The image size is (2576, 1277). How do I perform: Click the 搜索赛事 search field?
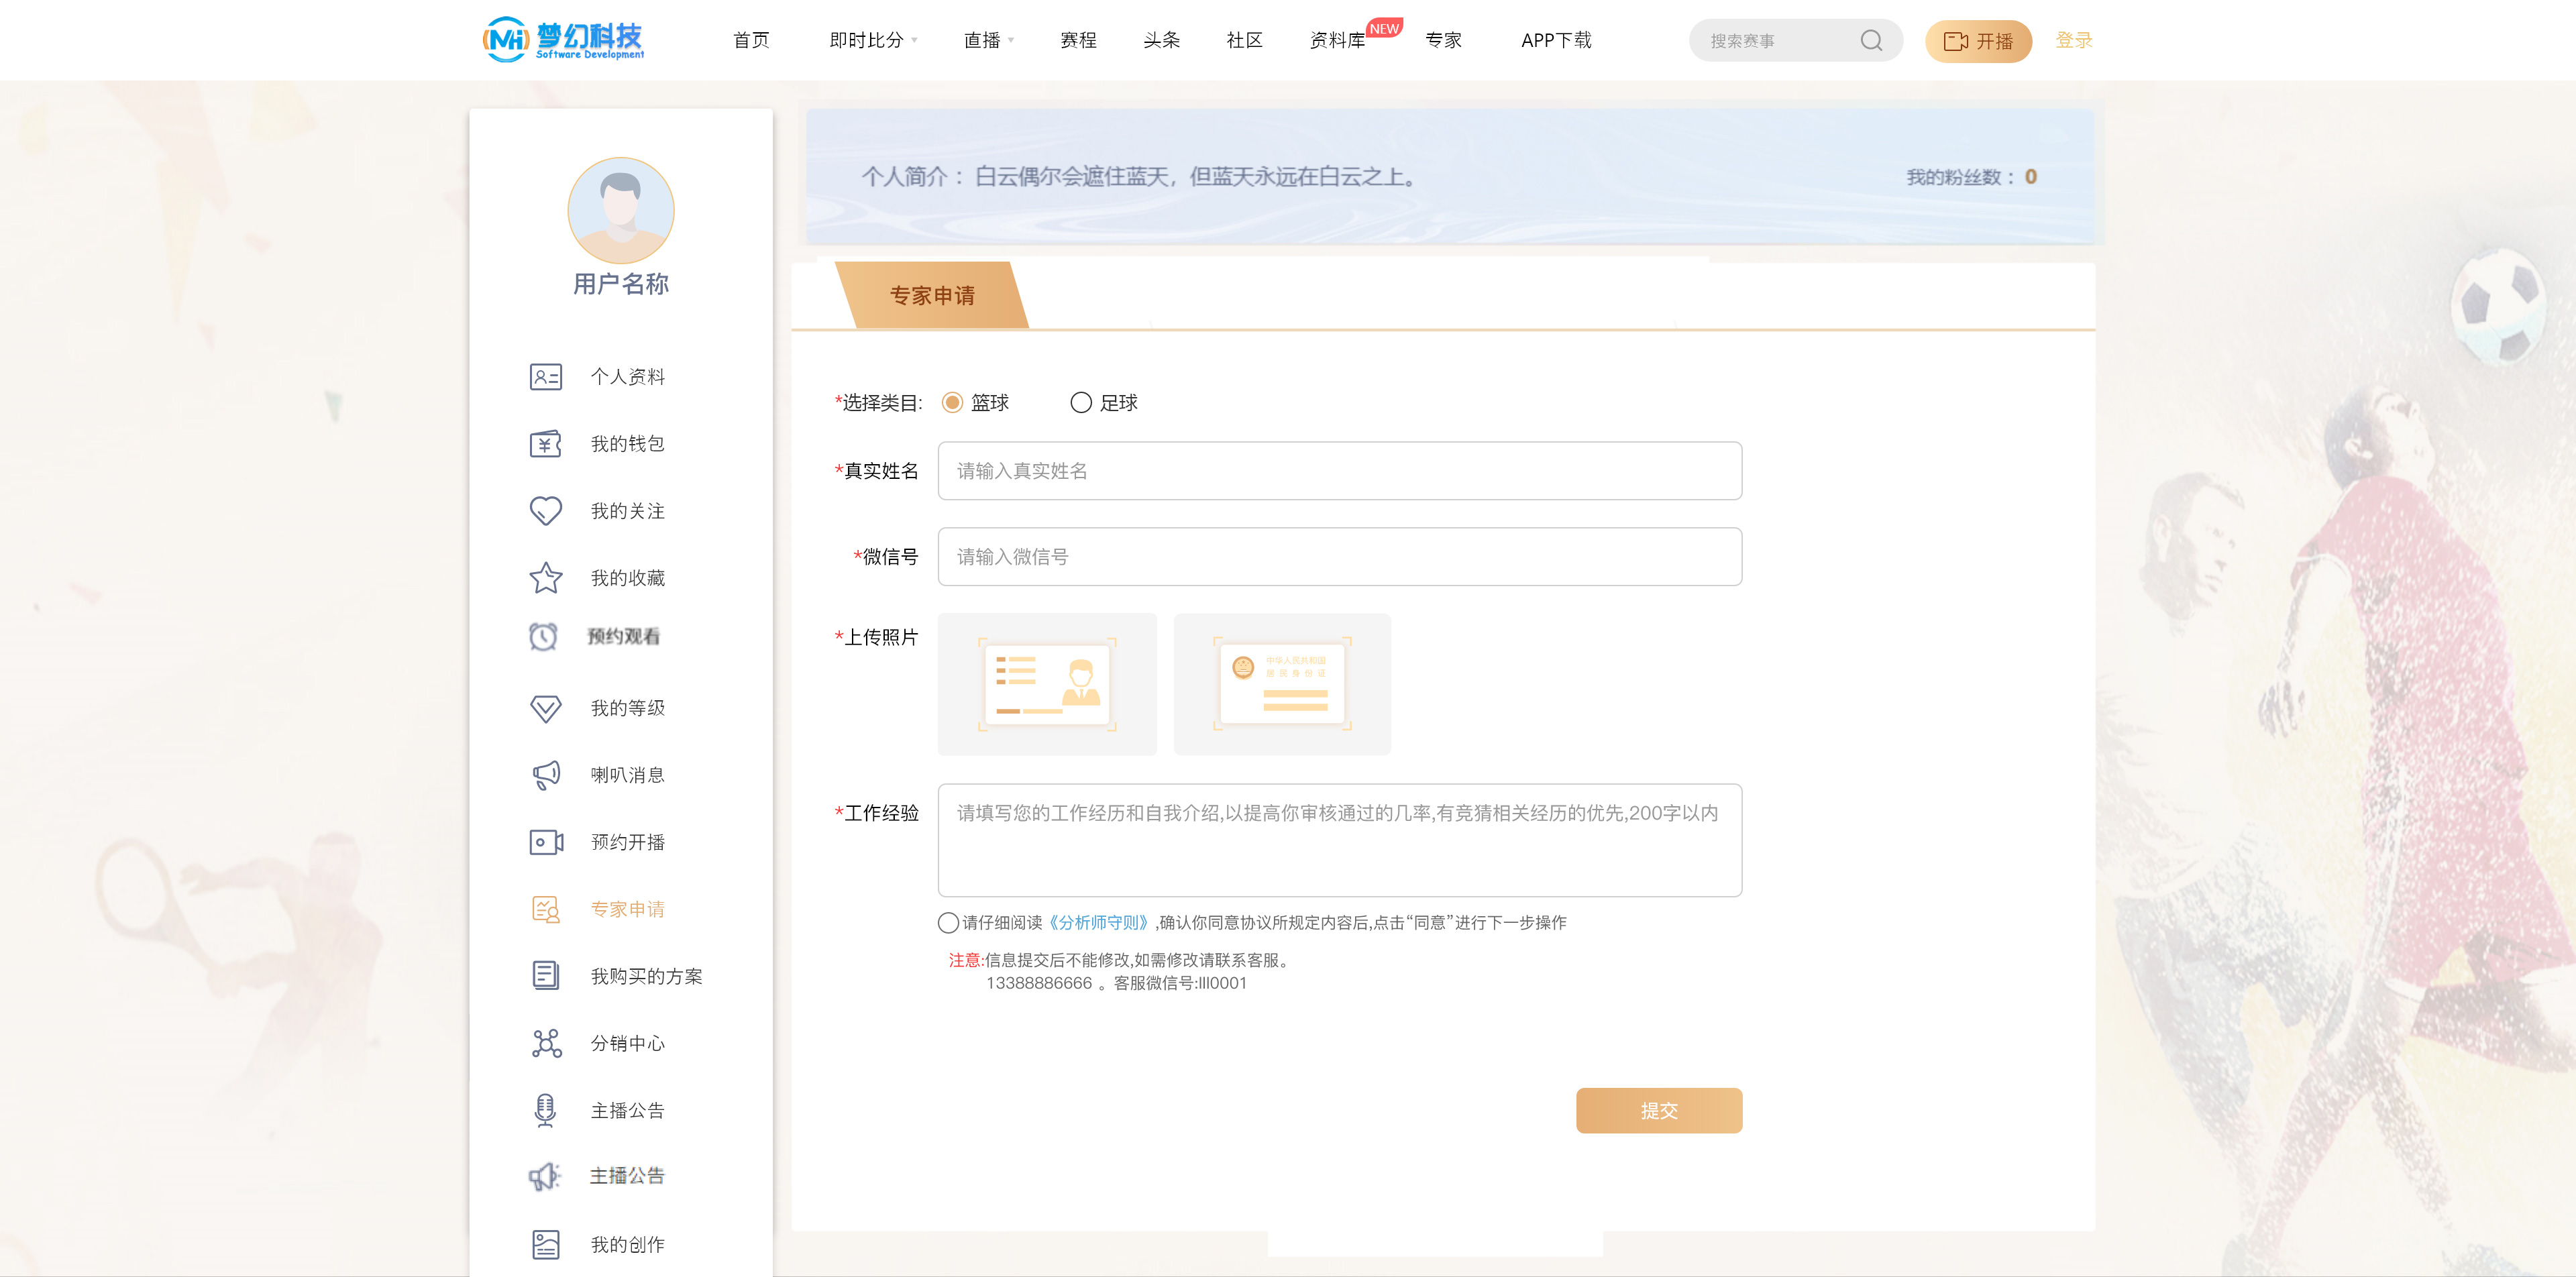1795,41
